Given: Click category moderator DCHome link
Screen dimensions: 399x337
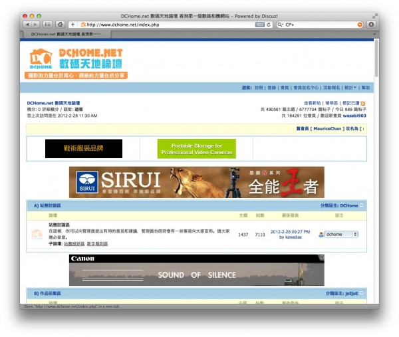Looking at the screenshot, I should [349, 205].
